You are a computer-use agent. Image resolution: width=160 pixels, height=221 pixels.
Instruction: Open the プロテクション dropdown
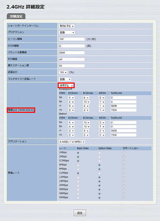[x=67, y=32]
